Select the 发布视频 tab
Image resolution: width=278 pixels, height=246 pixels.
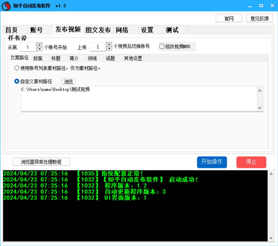click(68, 29)
